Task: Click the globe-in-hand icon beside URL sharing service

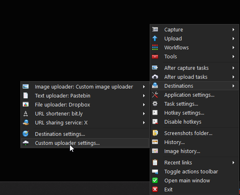Action: [26, 122]
